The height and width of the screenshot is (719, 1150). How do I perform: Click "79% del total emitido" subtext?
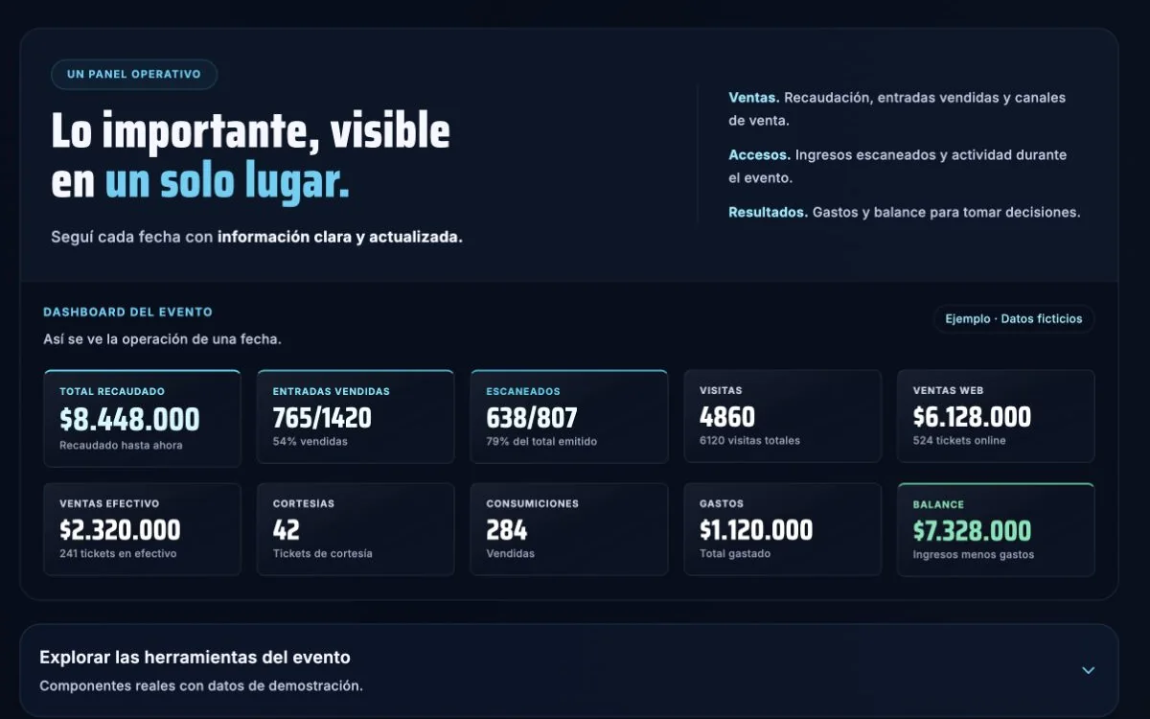point(541,442)
